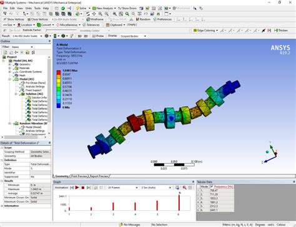The image size is (296, 227).
Task: Click the Explode Factor slider
Action: point(61,31)
